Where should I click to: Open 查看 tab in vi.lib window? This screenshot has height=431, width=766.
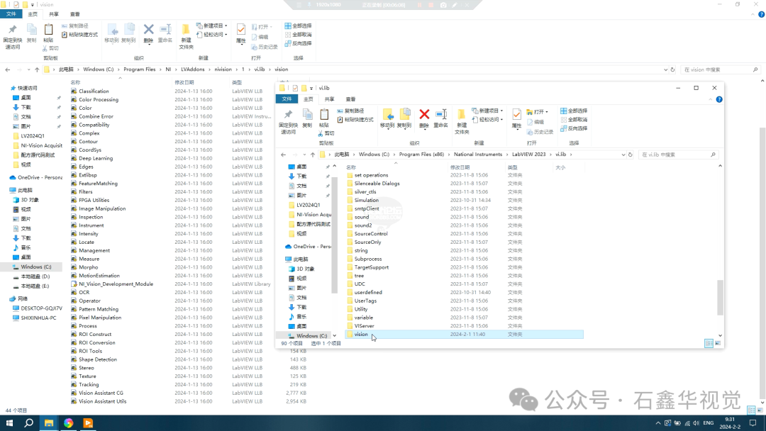(x=350, y=99)
